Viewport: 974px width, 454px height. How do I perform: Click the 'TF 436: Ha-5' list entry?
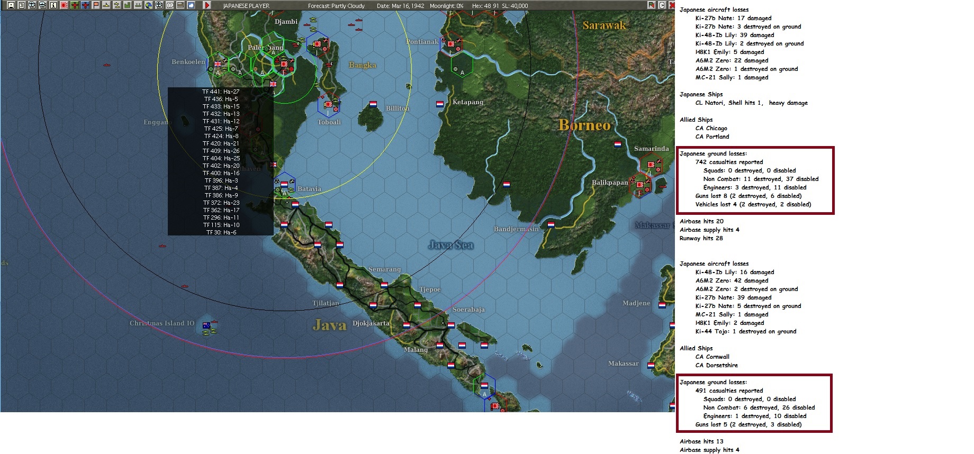tap(221, 99)
